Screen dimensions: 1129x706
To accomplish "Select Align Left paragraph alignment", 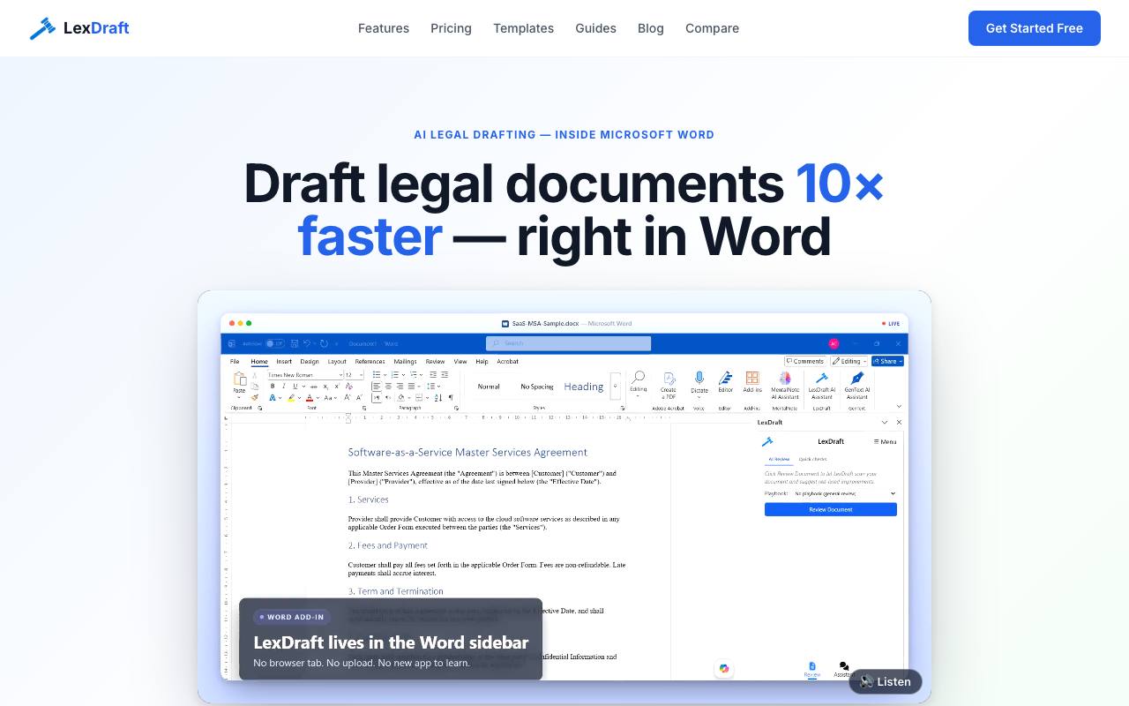I will click(377, 386).
